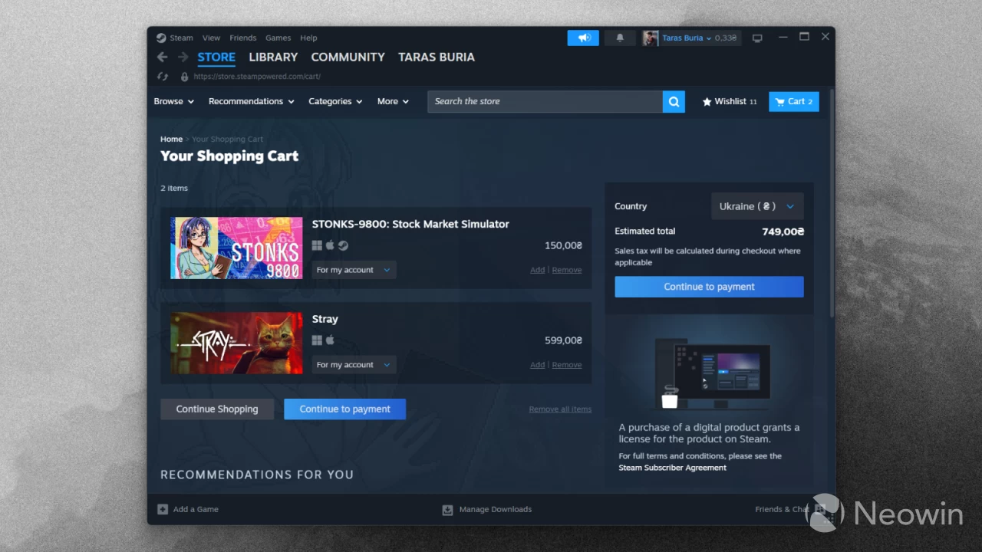982x552 pixels.
Task: Go back with the left arrow icon
Action: [162, 58]
